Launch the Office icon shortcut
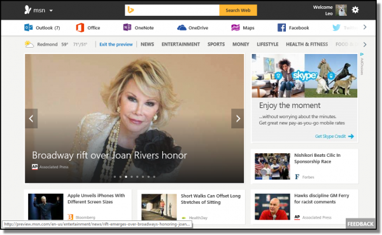The height and width of the screenshot is (235, 382). click(x=80, y=27)
